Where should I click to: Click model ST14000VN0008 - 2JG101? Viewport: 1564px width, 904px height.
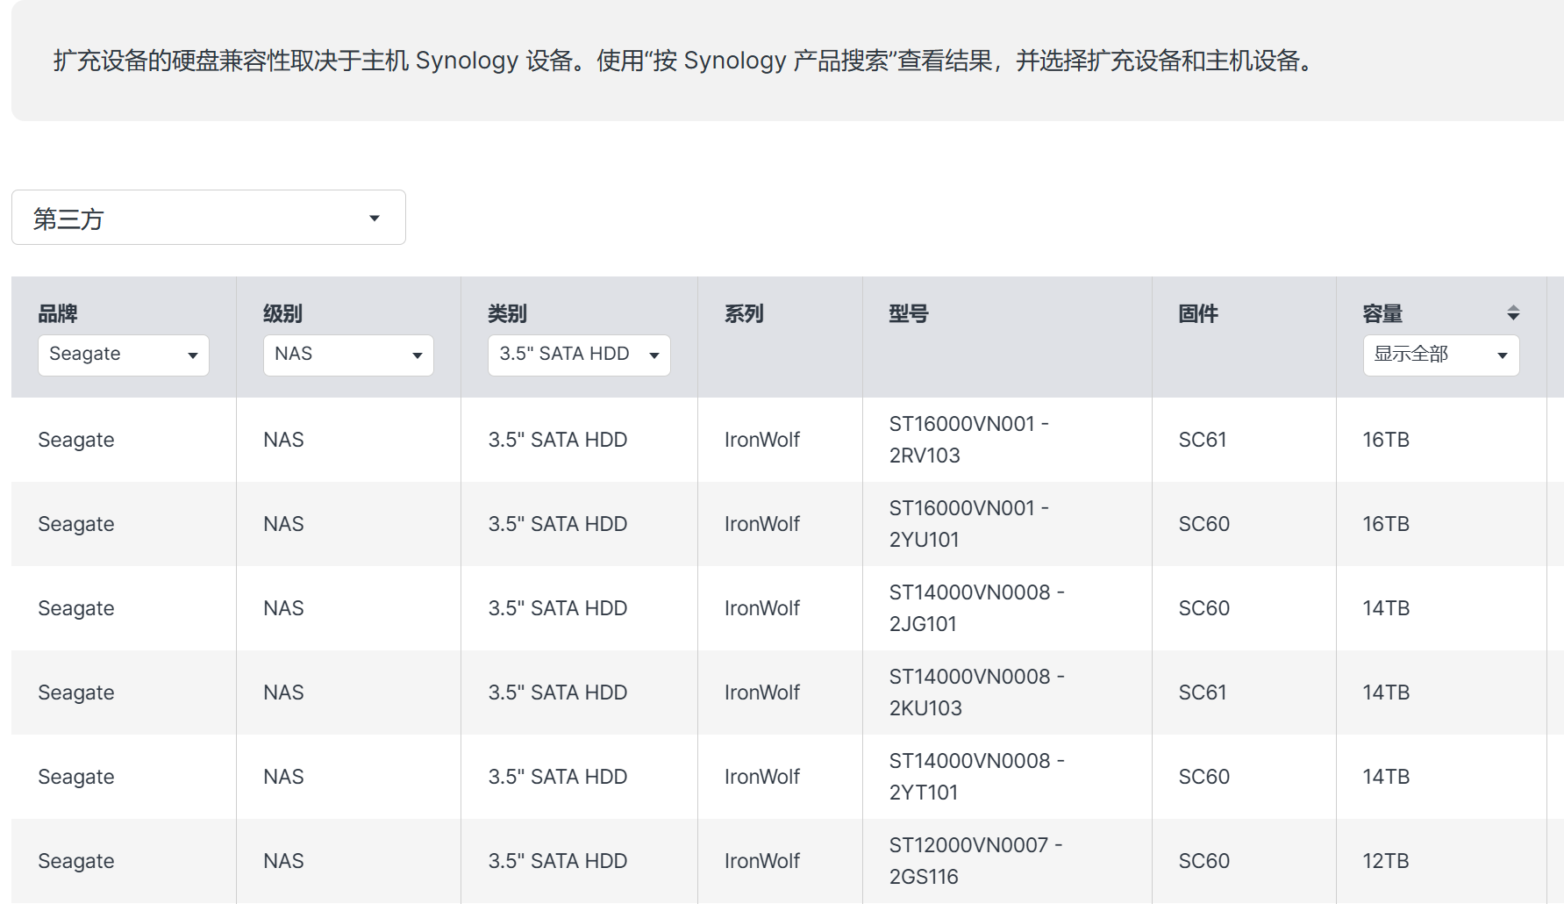pyautogui.click(x=976, y=608)
